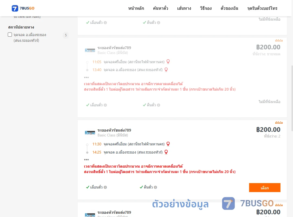Click the ไม่มีที่นั่งเหลือ label on the 11:05 trip
The height and width of the screenshot is (217, 293).
269,102
